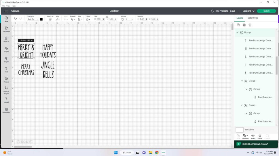Open the Templates panel
Viewport: 279px width, 156px height.
(6, 29)
